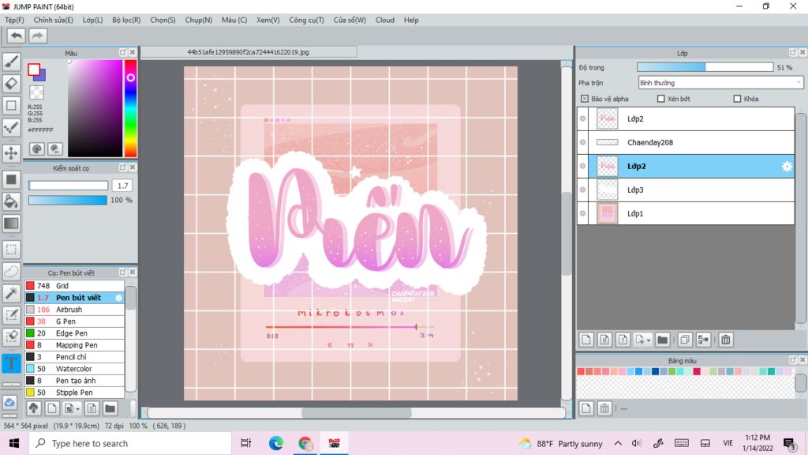808x455 pixels.
Task: Pick the dark blue palette swatch
Action: click(655, 371)
